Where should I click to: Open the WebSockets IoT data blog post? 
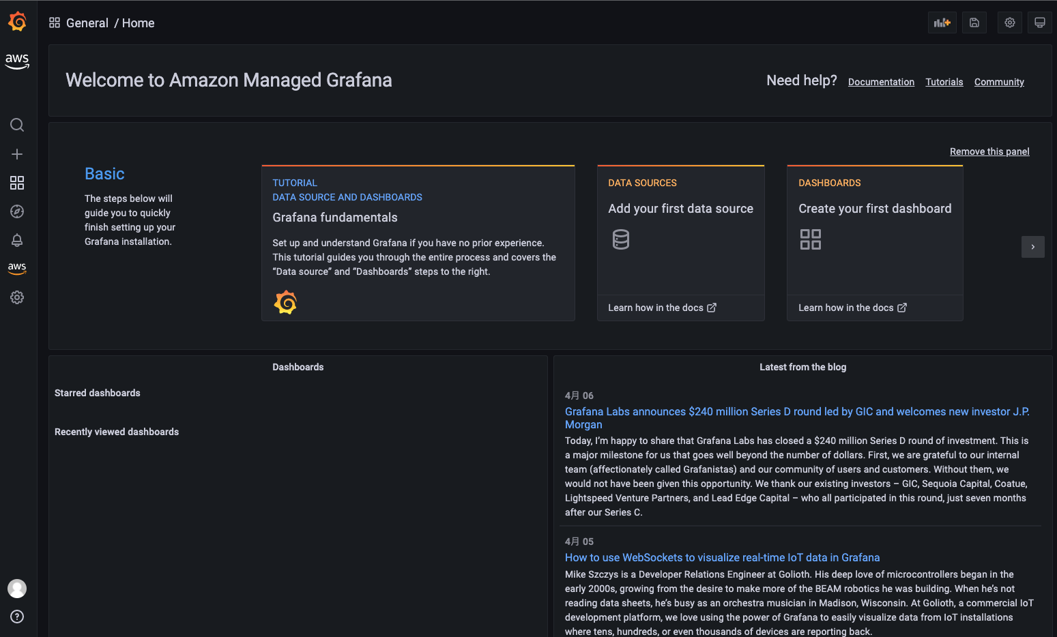(722, 557)
